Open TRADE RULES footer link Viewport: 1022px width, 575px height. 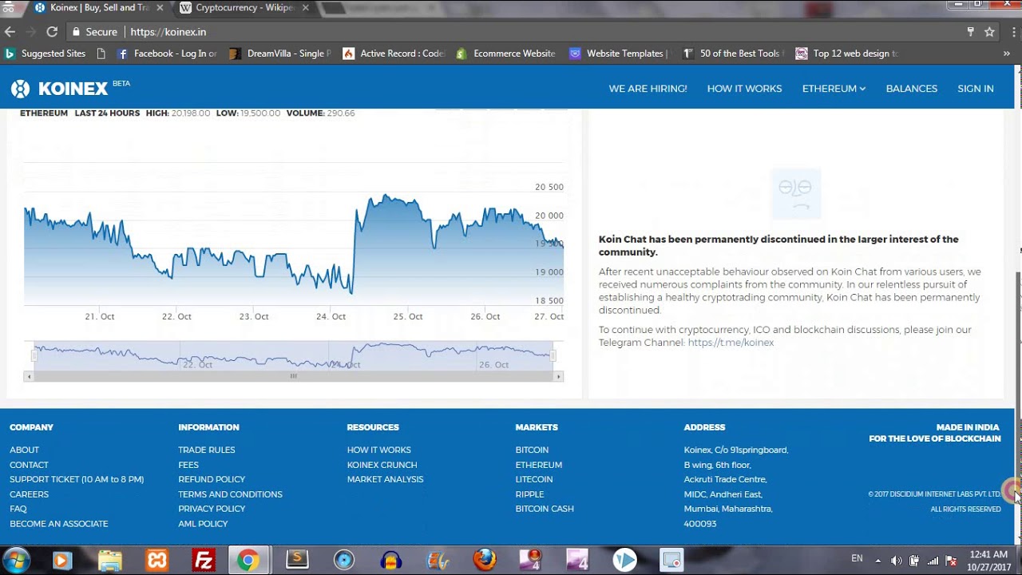click(x=207, y=450)
